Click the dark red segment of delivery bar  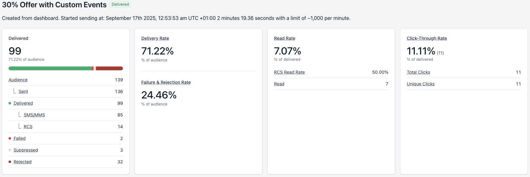(109, 68)
